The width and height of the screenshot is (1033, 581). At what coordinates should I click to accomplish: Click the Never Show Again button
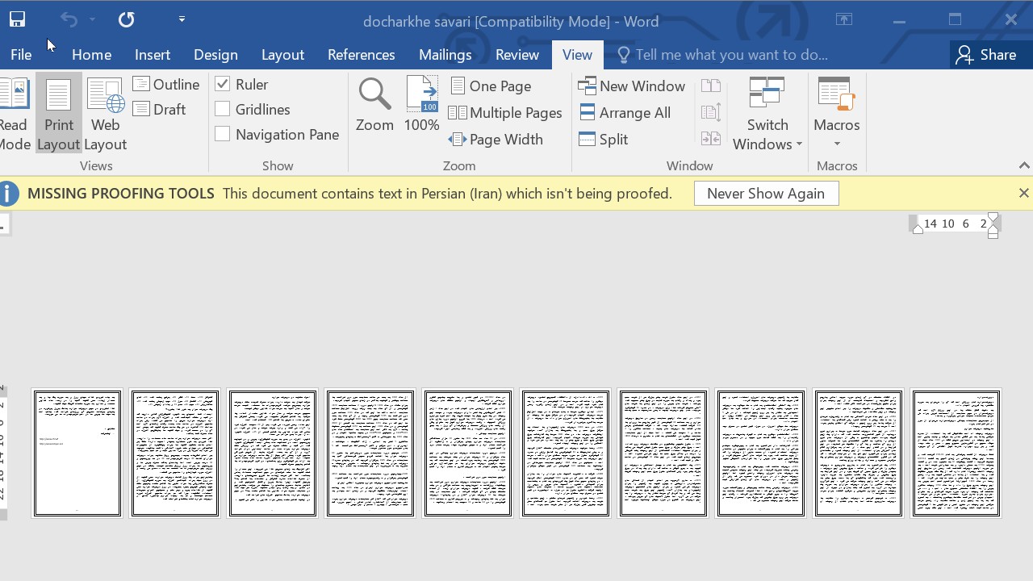click(766, 194)
